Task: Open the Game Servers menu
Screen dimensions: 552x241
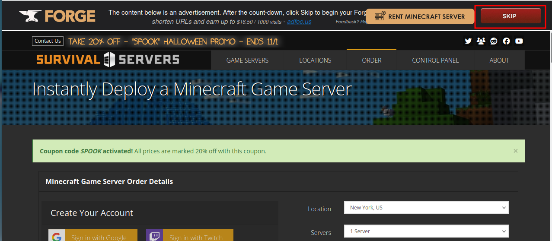Action: pyautogui.click(x=247, y=60)
